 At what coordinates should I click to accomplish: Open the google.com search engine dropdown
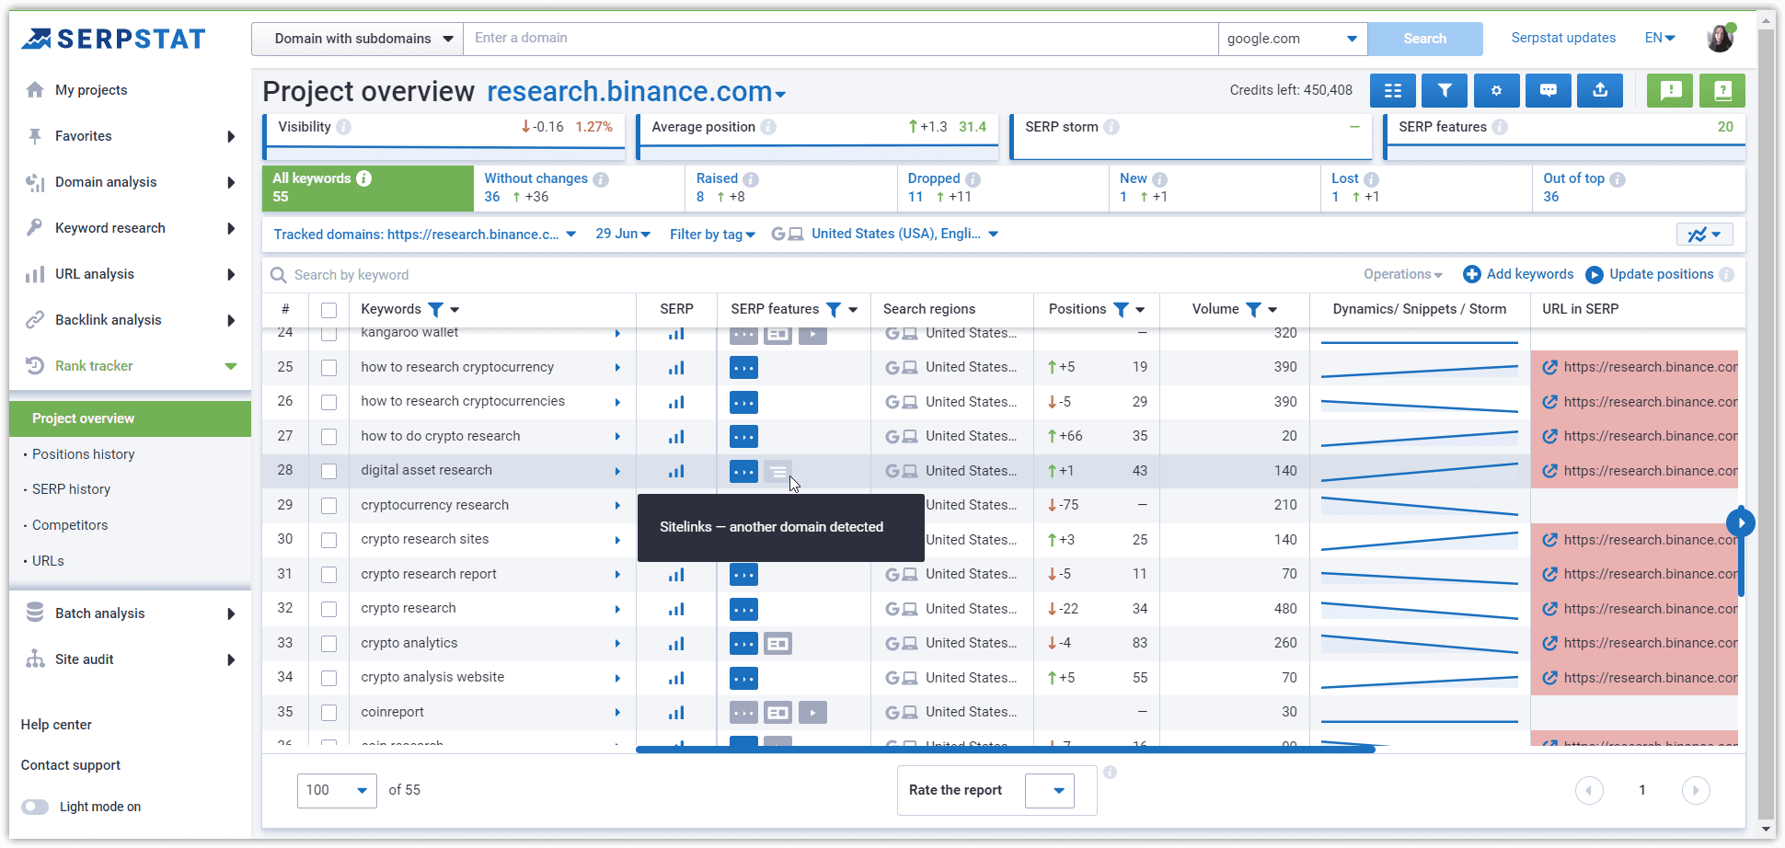tap(1293, 39)
